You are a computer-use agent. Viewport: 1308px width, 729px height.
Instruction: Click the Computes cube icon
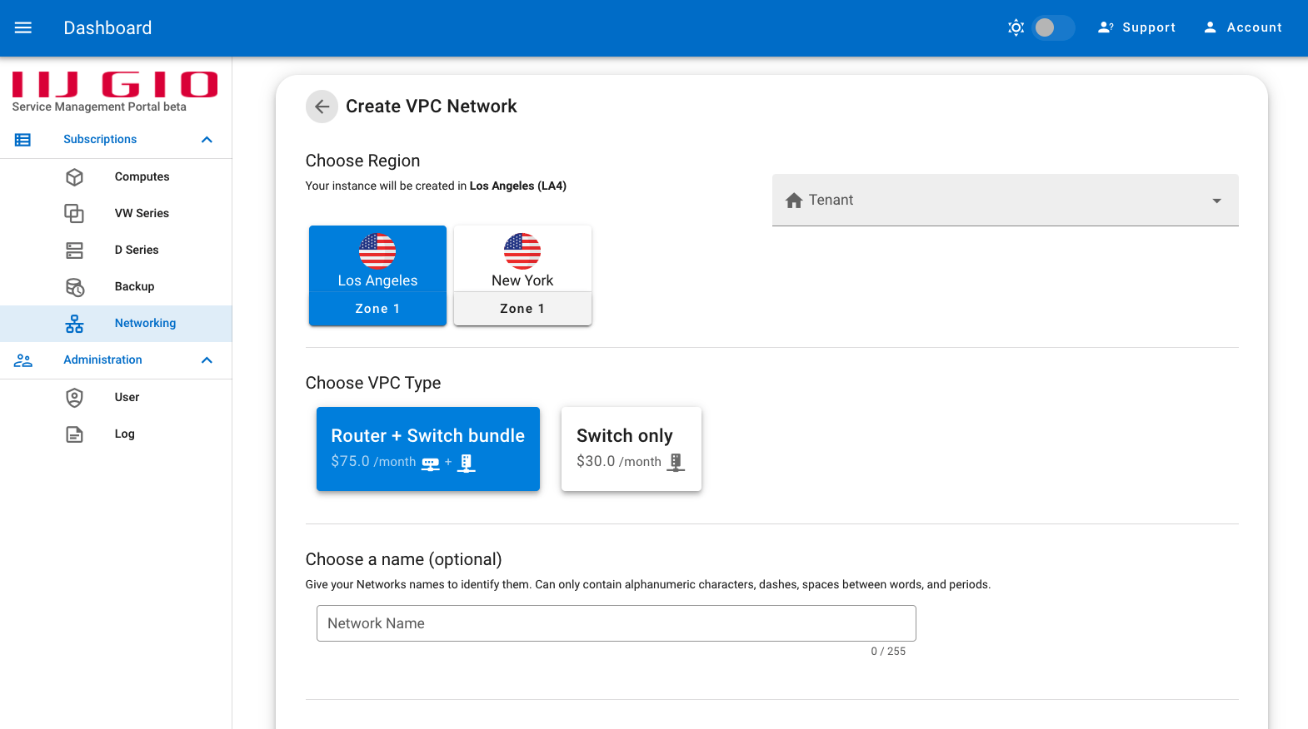(x=74, y=176)
